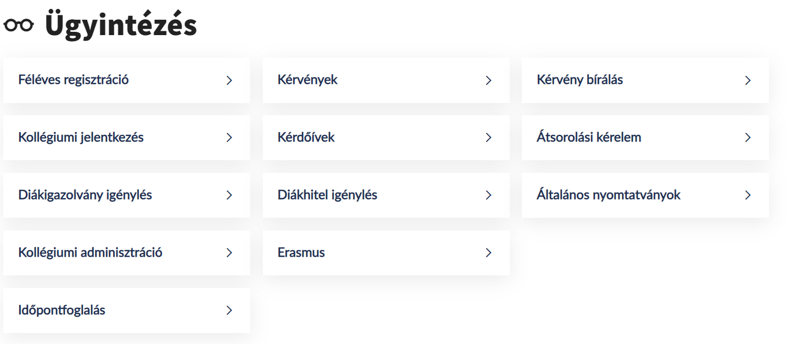Open Kollégiumi jelentkezés page
This screenshot has width=787, height=344.
pos(81,138)
